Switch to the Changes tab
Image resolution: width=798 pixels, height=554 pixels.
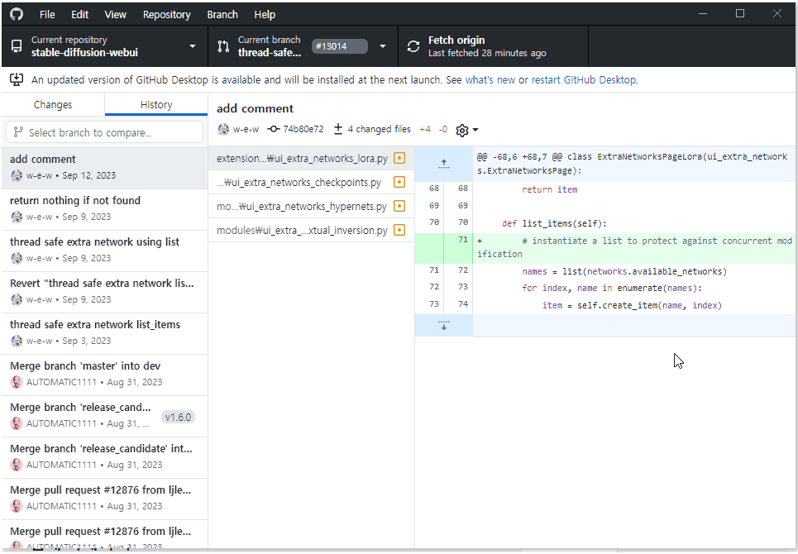[53, 104]
